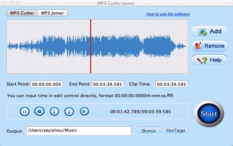Select the MP3 Cutter tab
The width and height of the screenshot is (233, 146).
coord(22,13)
